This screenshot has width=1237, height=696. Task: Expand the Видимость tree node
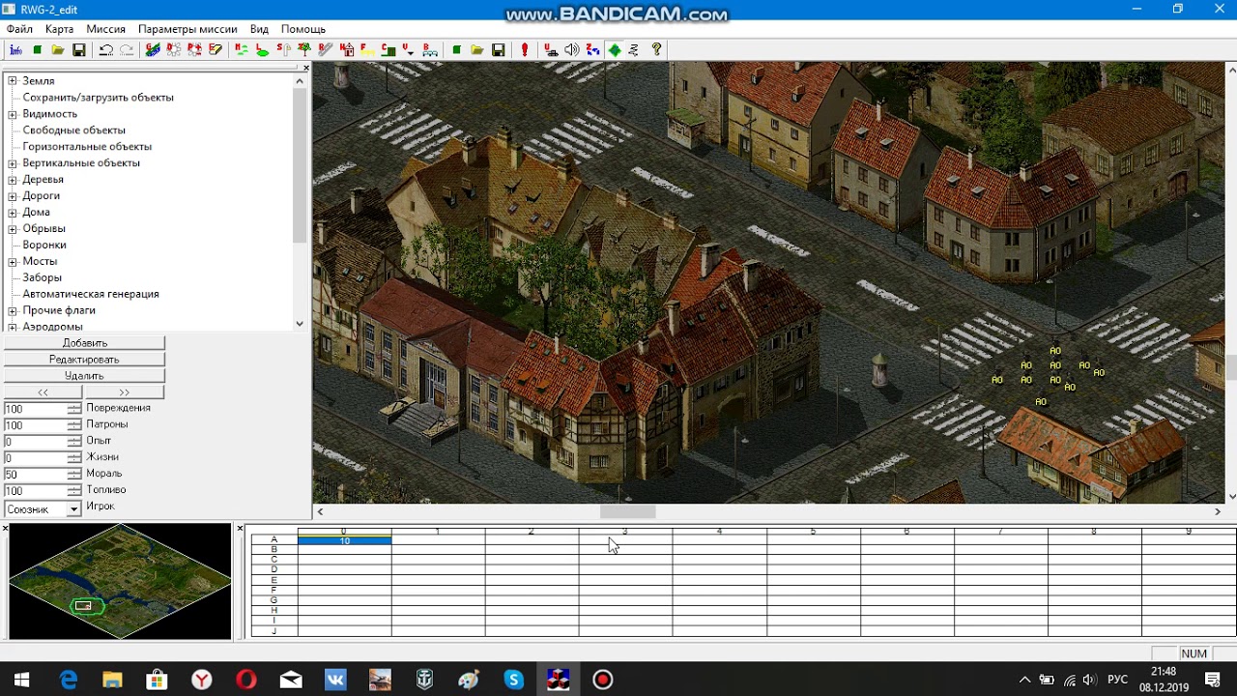(x=13, y=114)
